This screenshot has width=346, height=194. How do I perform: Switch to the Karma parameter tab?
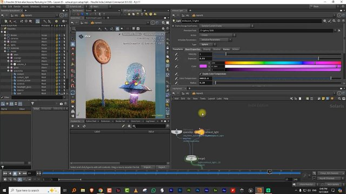pyautogui.click(x=227, y=49)
